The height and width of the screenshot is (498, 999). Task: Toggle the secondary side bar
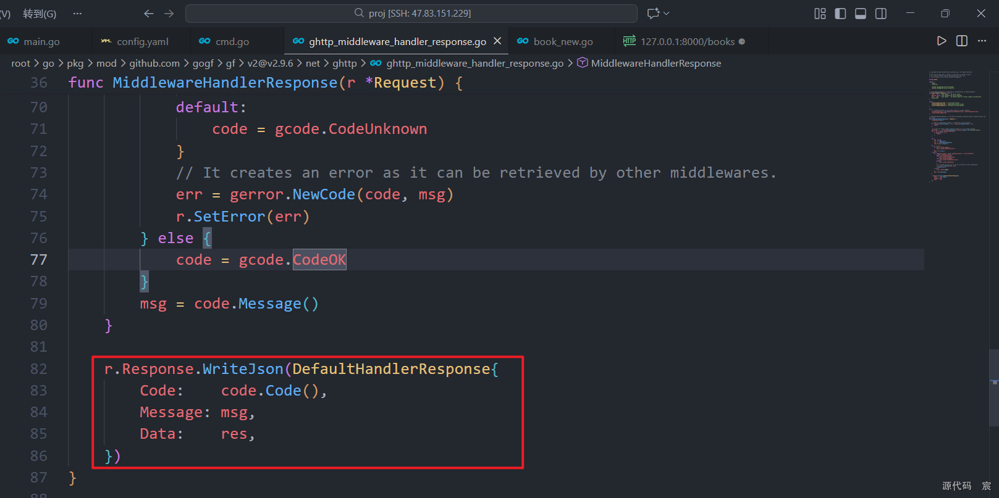pos(881,14)
